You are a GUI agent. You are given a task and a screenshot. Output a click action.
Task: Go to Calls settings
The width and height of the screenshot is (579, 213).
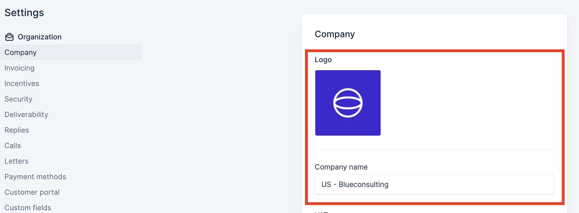[x=12, y=146]
